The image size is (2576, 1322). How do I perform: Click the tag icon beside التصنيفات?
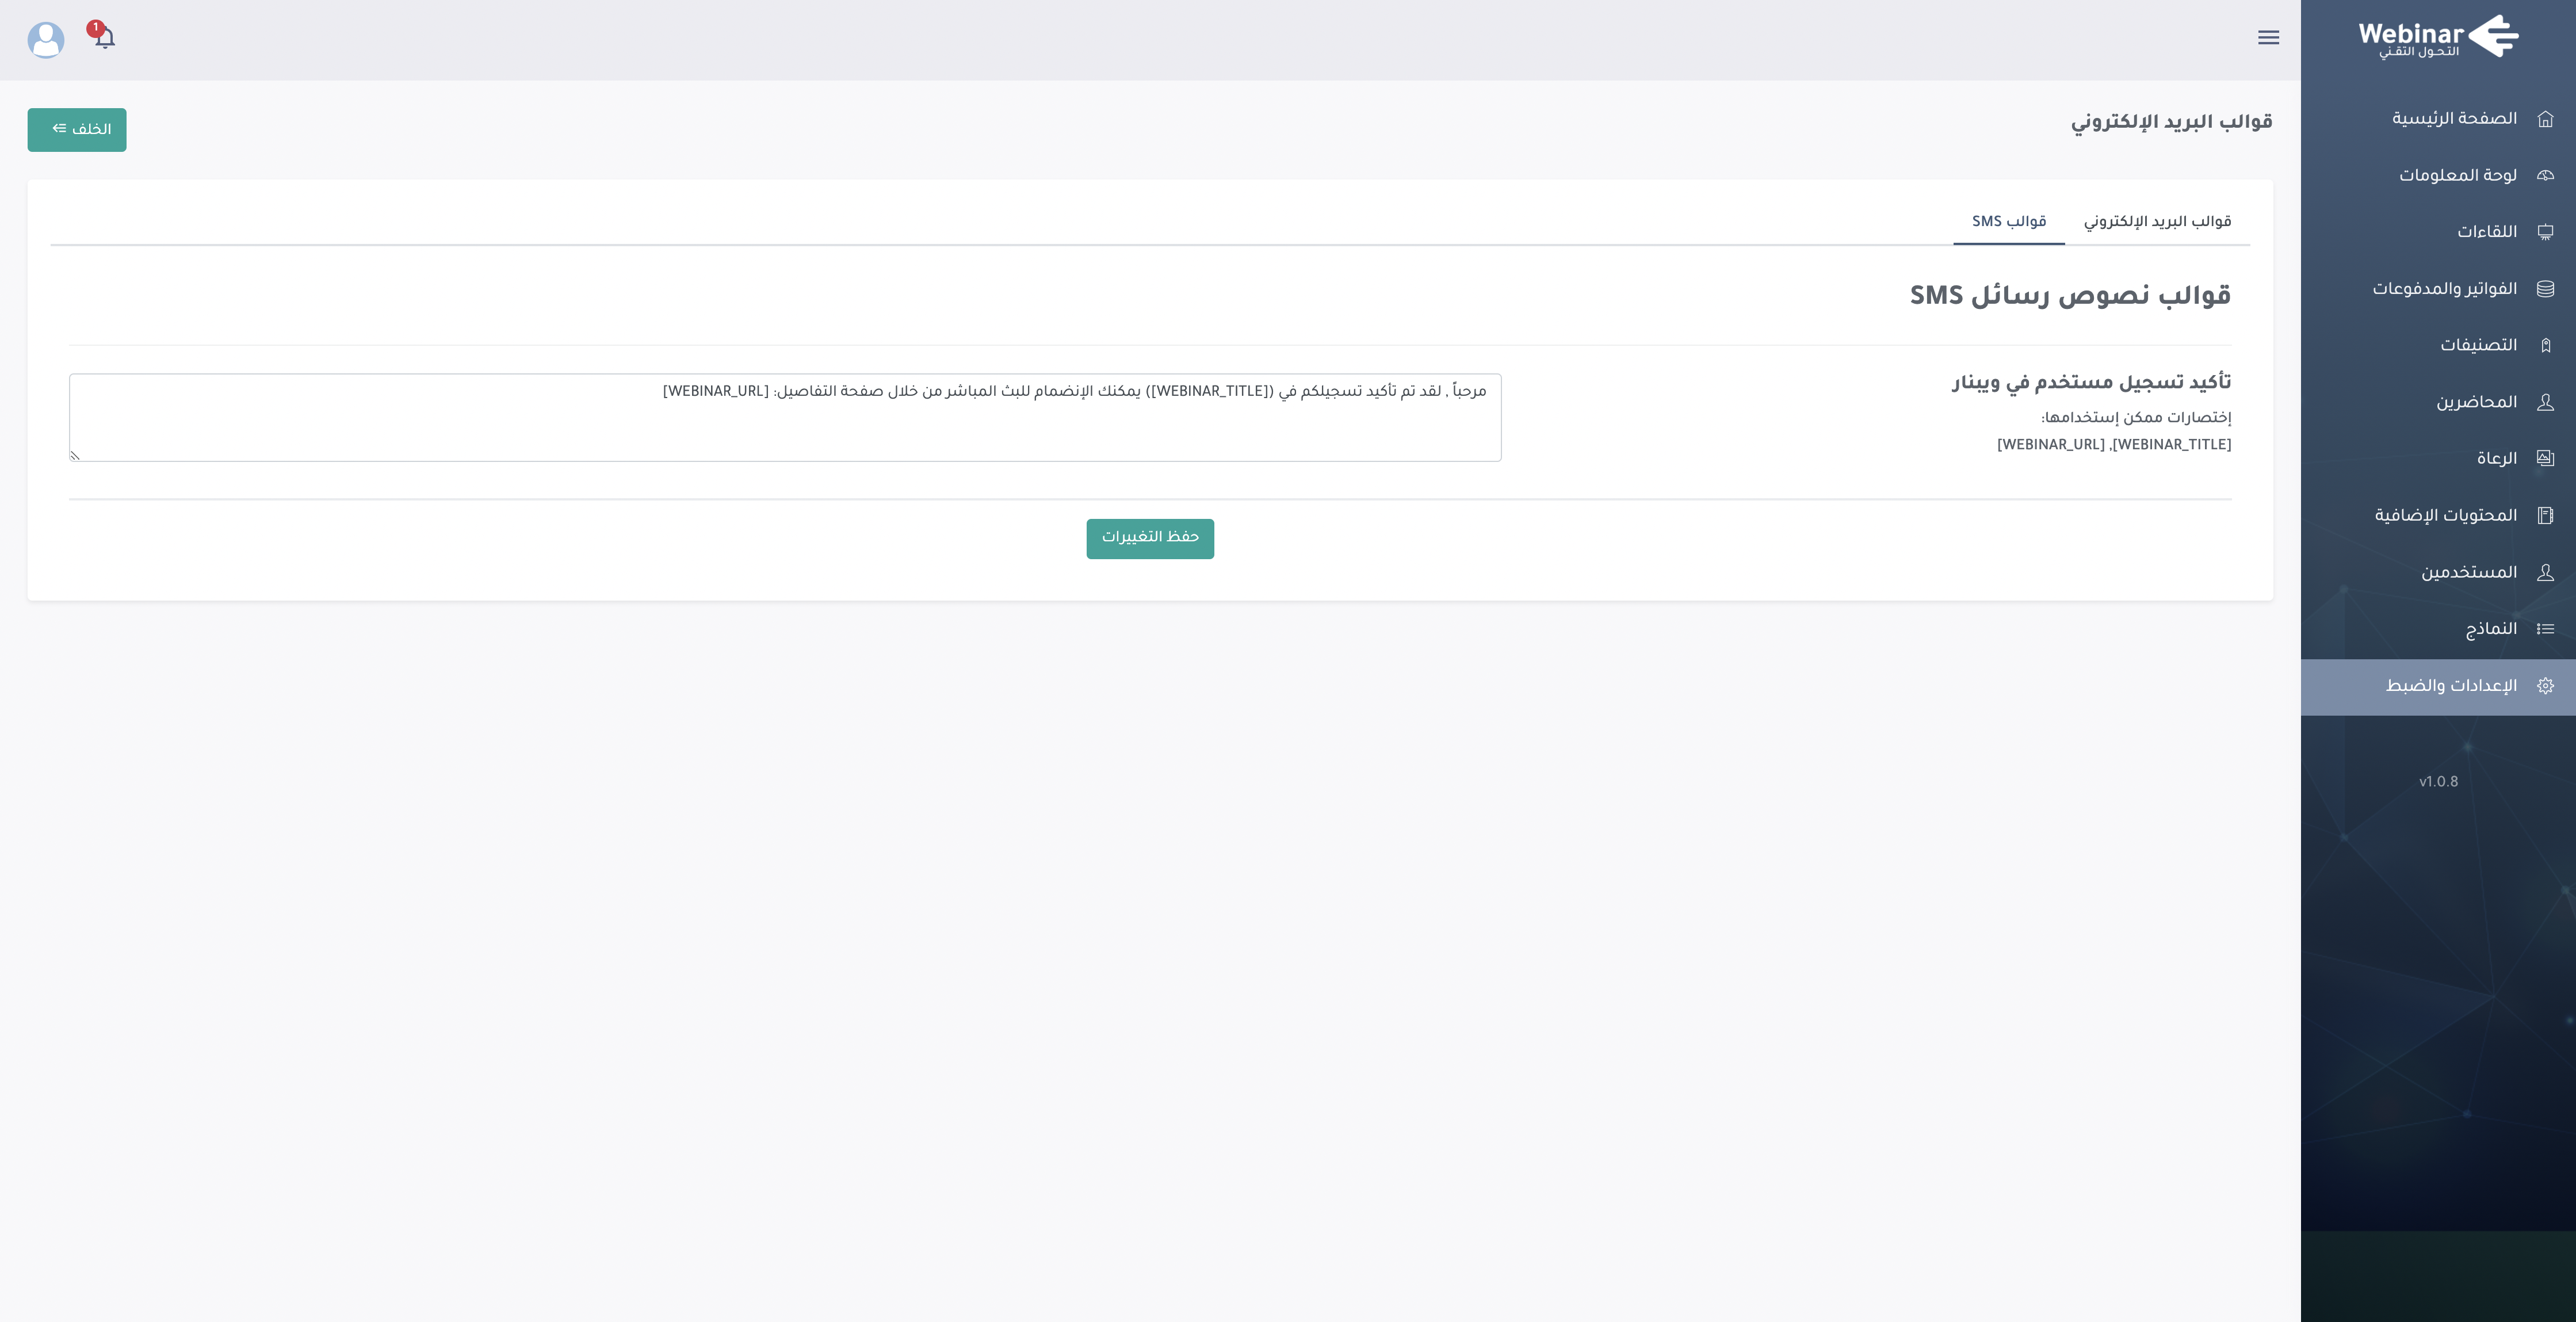click(2545, 345)
